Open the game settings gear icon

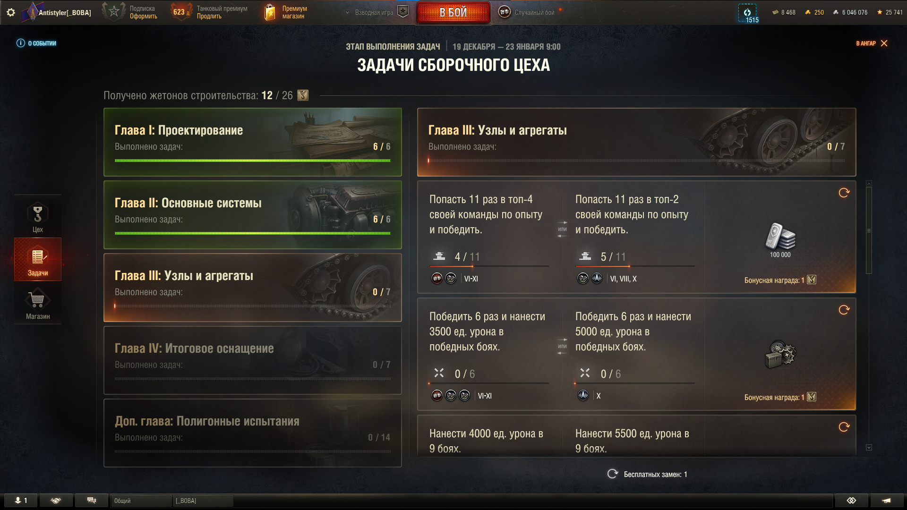11,12
